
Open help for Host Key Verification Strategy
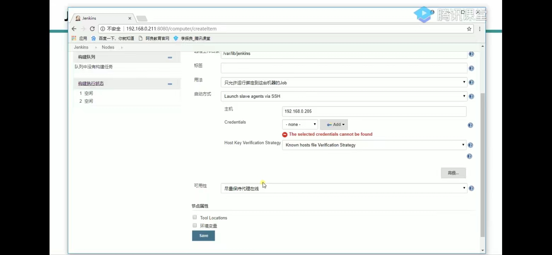(x=470, y=145)
